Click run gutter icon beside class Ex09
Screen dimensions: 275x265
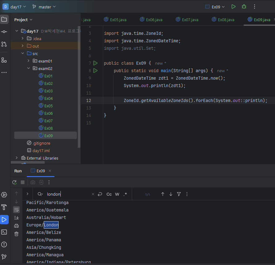tap(95, 63)
